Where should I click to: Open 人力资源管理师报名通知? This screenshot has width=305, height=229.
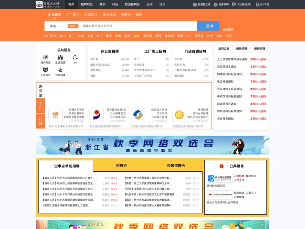232,59
